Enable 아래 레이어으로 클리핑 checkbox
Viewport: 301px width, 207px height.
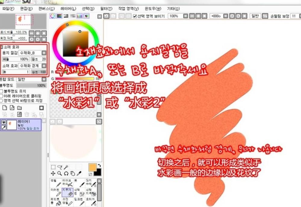(x=2, y=96)
